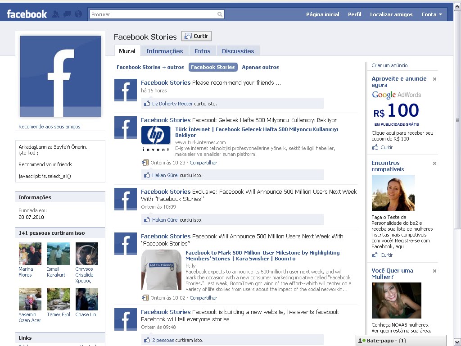Click Compartilhar under Türk İnternet post
This screenshot has width=461, height=346.
(203, 163)
